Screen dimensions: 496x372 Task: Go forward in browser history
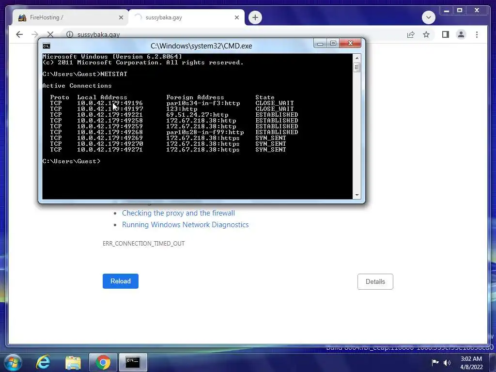click(35, 34)
